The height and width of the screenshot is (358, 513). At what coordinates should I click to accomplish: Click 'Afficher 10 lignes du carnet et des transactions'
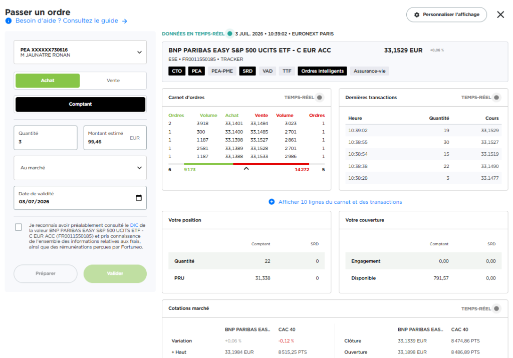(x=340, y=202)
